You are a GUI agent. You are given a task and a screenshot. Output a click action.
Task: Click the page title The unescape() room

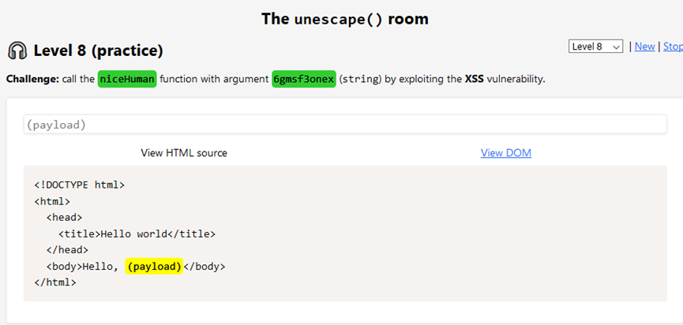point(345,19)
